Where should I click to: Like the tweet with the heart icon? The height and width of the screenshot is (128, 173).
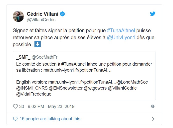pos(15,107)
